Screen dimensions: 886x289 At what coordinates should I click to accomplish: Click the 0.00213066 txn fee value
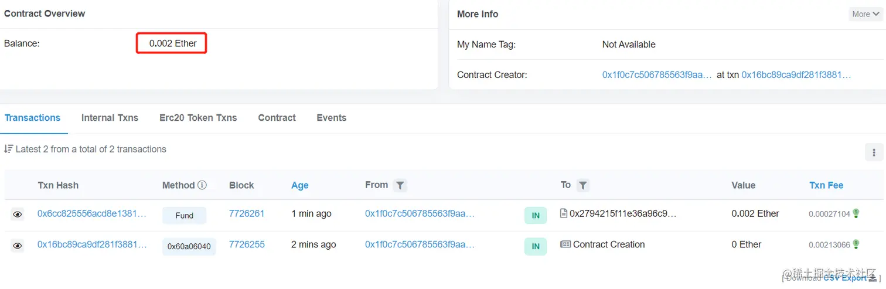pos(829,245)
